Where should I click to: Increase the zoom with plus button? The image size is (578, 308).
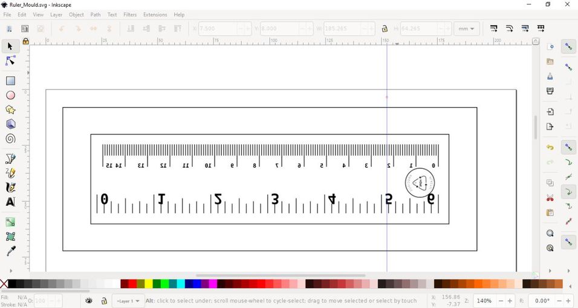pyautogui.click(x=510, y=301)
